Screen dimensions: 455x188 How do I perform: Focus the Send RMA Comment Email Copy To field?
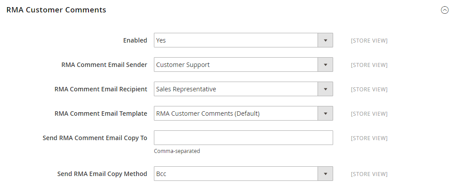tap(243, 138)
